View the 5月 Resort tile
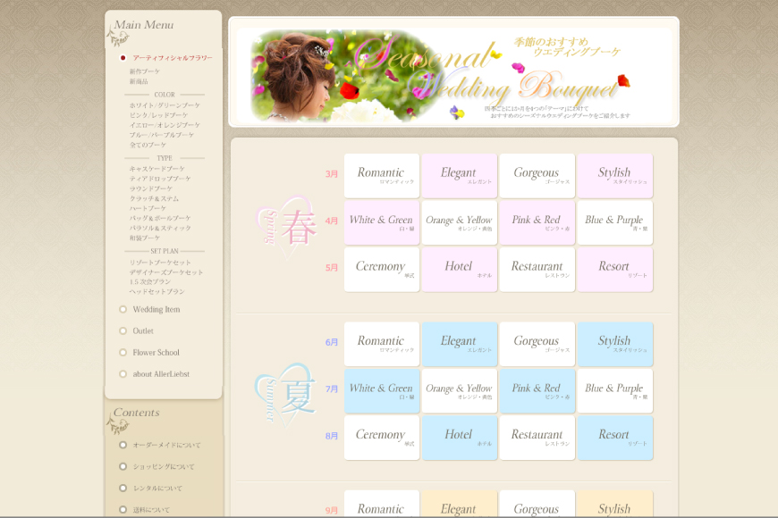Viewport: 778px width, 518px height. pyautogui.click(x=615, y=270)
